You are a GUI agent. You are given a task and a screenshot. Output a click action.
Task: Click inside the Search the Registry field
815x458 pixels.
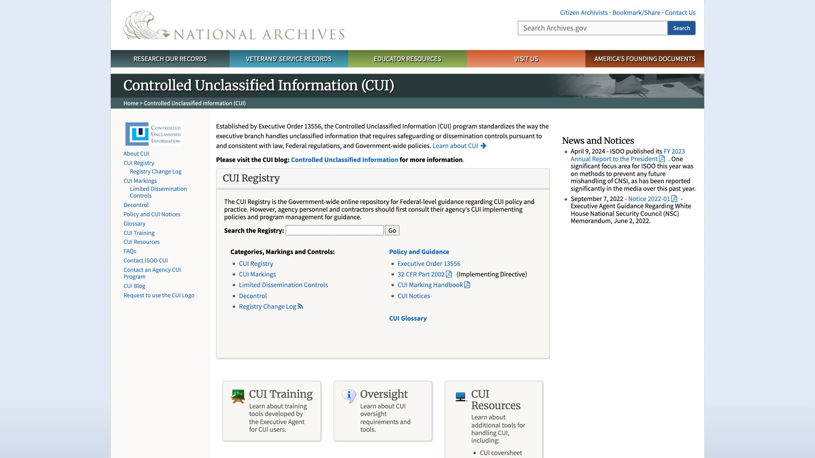tap(334, 230)
